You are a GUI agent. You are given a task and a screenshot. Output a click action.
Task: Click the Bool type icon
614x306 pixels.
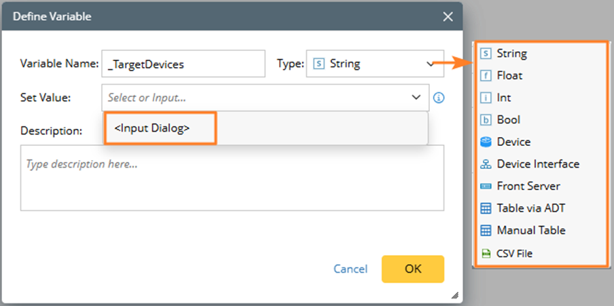(486, 119)
